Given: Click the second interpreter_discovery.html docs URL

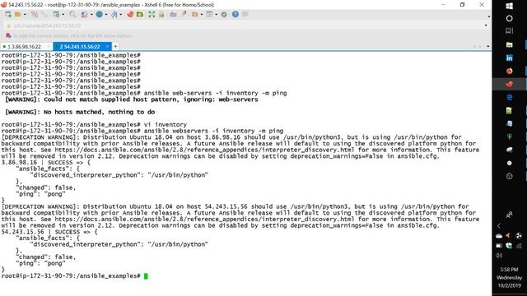Looking at the screenshot, I should (204, 220).
